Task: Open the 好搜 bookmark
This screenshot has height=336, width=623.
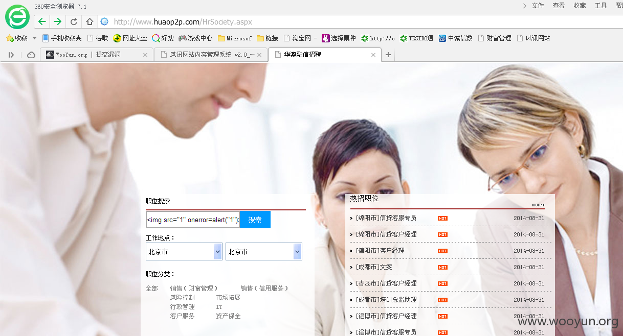Action: [x=163, y=38]
